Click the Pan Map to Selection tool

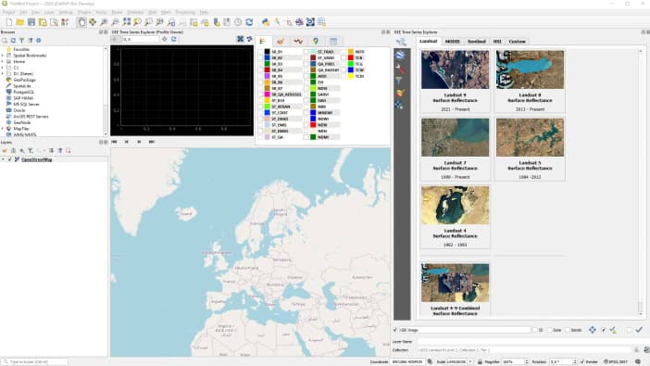click(x=93, y=22)
